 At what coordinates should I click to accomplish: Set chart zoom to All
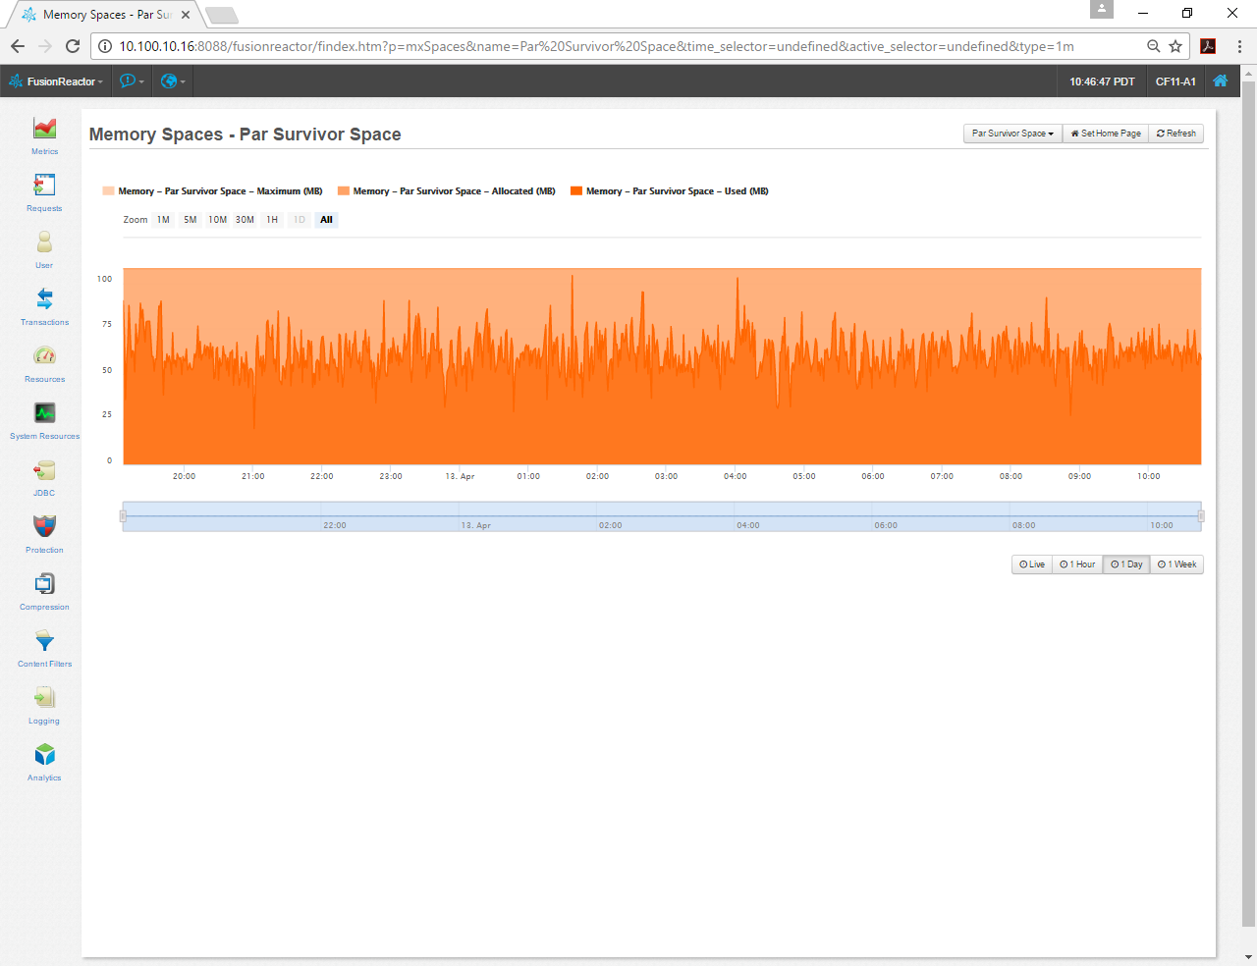326,220
